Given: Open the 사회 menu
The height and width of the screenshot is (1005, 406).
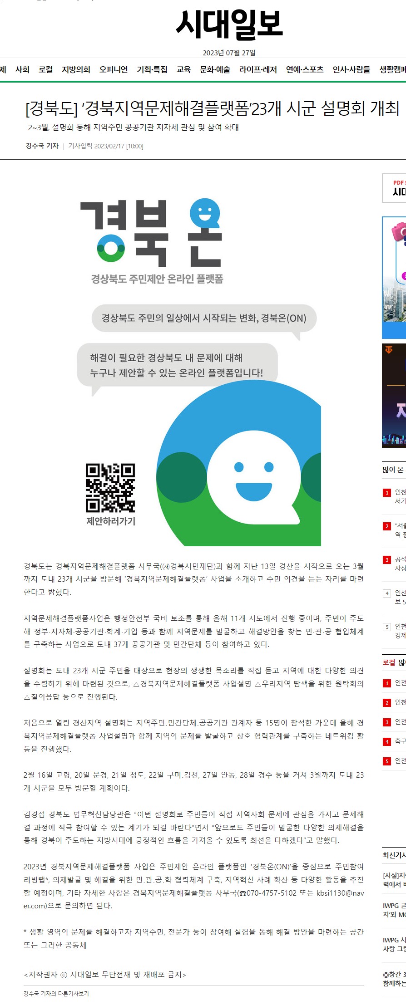Looking at the screenshot, I should tap(22, 69).
